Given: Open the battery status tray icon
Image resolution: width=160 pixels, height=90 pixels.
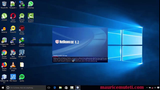Looking at the screenshot, I should pyautogui.click(x=150, y=88).
